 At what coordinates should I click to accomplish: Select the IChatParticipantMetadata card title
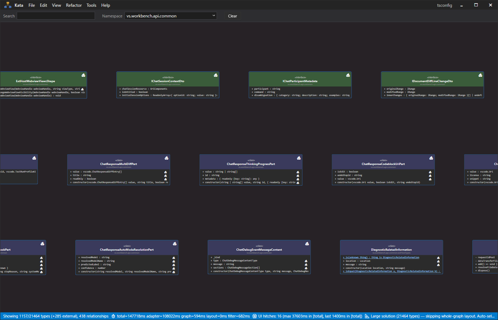point(300,81)
